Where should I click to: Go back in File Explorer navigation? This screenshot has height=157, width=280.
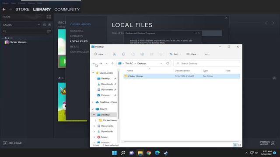point(94,64)
